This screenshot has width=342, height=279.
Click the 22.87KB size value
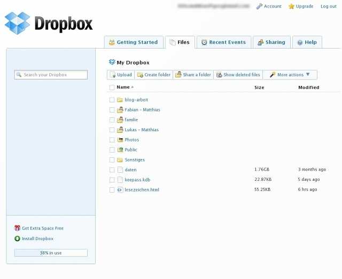(263, 179)
